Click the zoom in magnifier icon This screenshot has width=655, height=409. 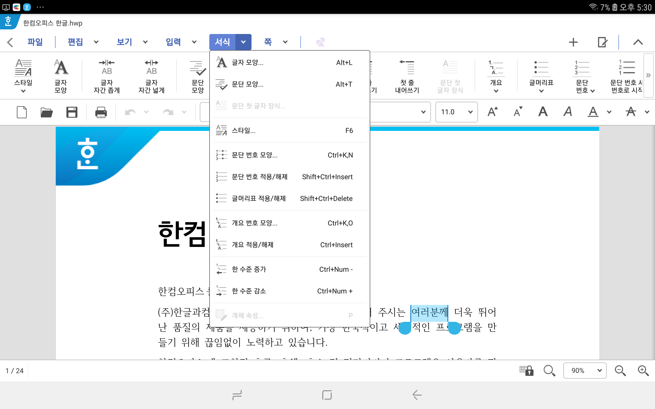click(x=643, y=371)
